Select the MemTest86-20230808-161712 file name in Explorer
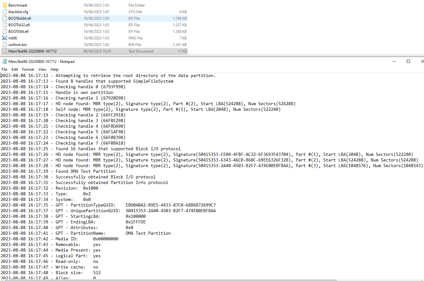Image resolution: width=424 pixels, height=281 pixels. click(x=33, y=51)
